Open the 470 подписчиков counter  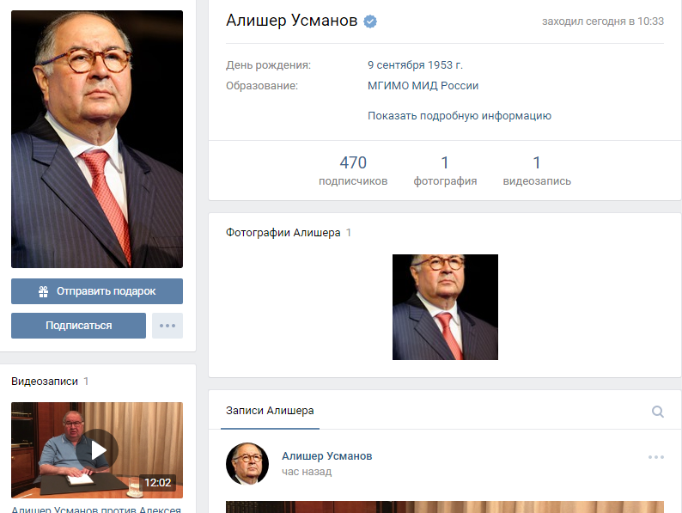pos(353,170)
